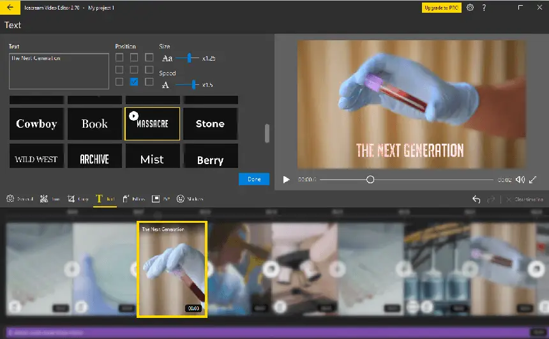Redo the last undone action
The height and width of the screenshot is (339, 549).
click(x=491, y=199)
